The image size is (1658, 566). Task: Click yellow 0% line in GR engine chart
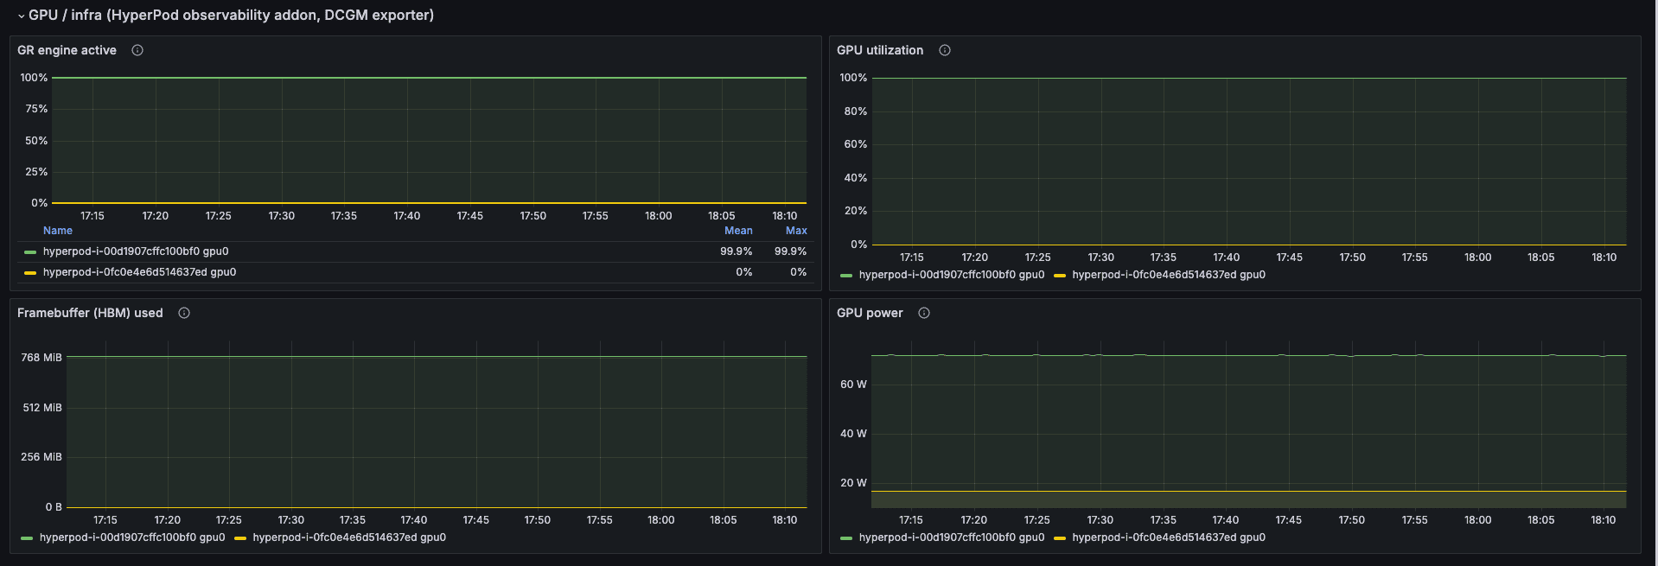(429, 203)
